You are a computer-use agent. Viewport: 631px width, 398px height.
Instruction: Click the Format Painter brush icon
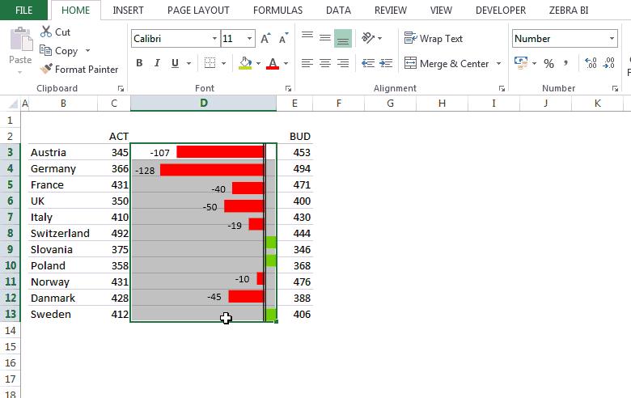(x=46, y=70)
